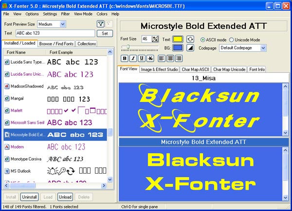This screenshot has height=211, width=292.
Task: Toggle Strikeout formatting button
Action: click(x=150, y=59)
